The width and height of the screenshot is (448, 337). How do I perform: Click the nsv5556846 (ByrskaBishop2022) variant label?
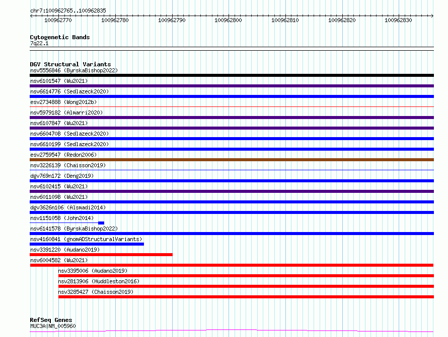[x=74, y=70]
